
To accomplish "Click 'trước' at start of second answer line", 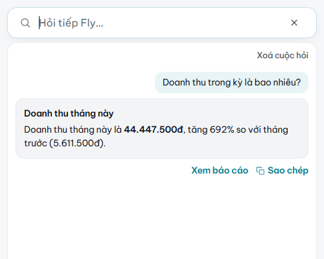I will (x=36, y=143).
